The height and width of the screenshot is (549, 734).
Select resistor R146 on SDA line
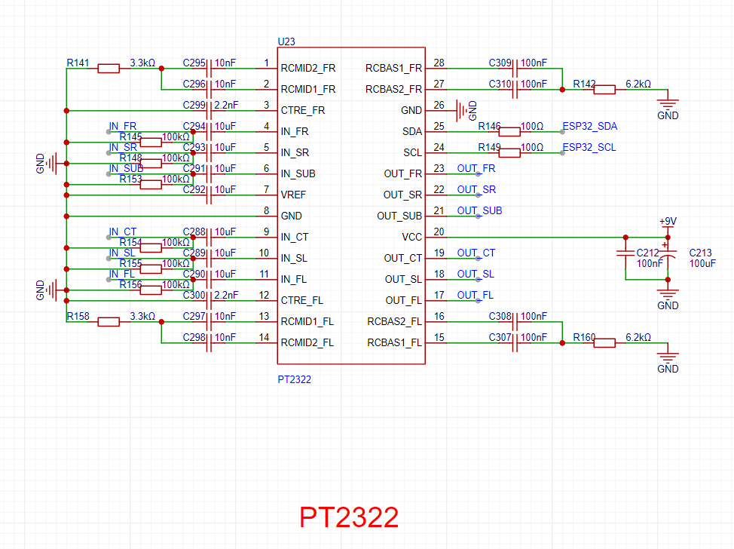(x=509, y=132)
